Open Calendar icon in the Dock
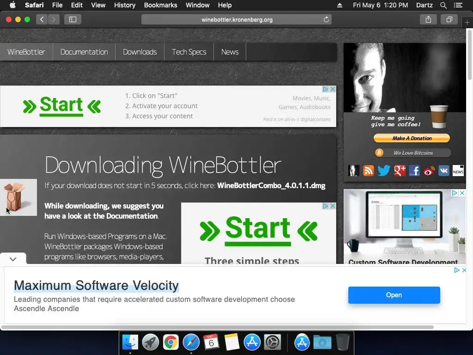This screenshot has height=355, width=473. click(x=211, y=343)
